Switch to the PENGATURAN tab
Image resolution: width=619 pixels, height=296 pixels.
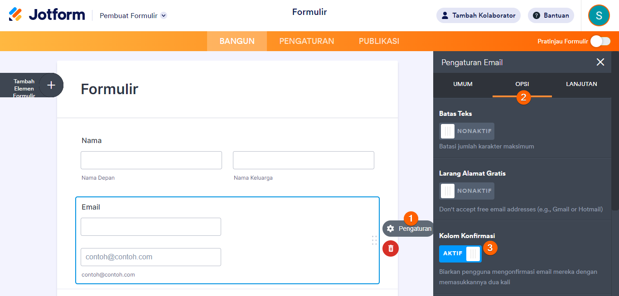tap(307, 41)
